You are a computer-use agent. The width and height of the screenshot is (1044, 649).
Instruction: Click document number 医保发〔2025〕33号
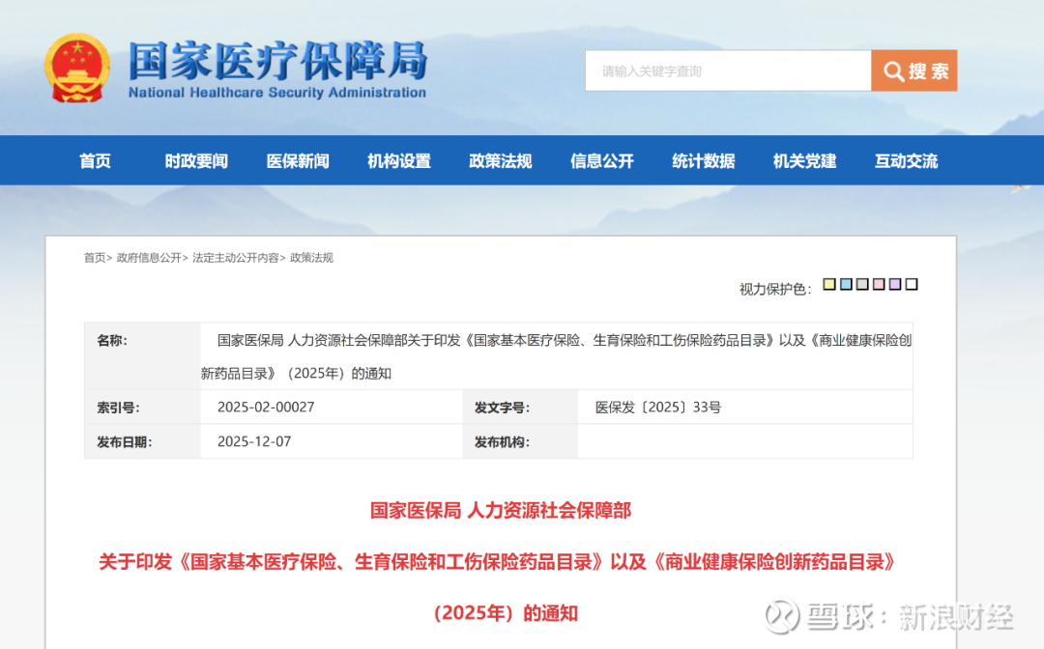(658, 407)
